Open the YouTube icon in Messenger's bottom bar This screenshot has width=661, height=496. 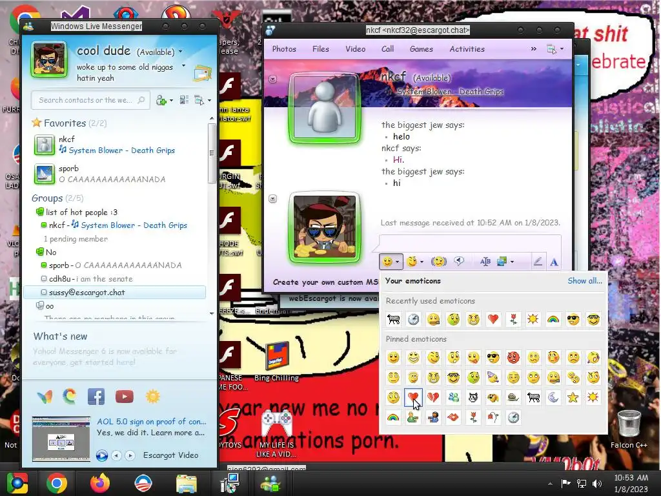tap(125, 397)
